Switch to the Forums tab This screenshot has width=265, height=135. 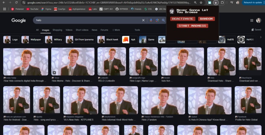pyautogui.click(x=104, y=30)
